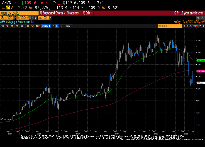Click Add Data input box
This screenshot has width=205, height=147.
(170, 26)
